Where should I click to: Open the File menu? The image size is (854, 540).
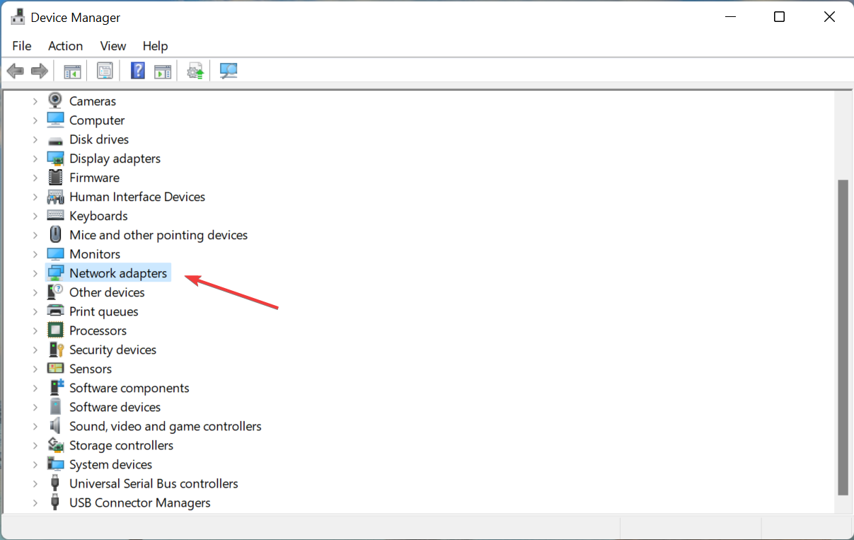[22, 46]
